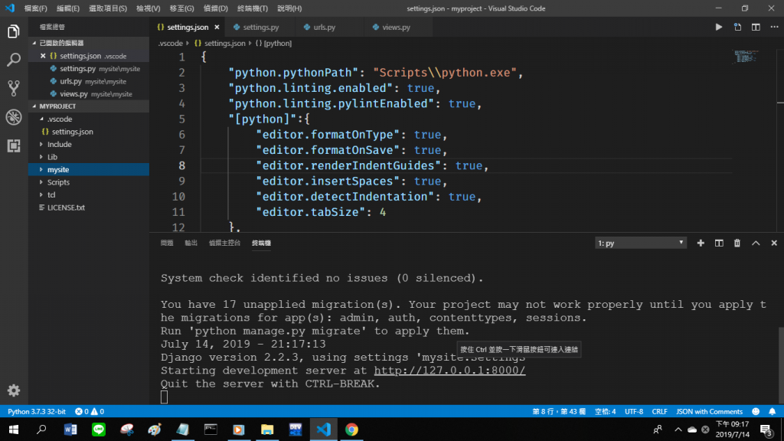This screenshot has height=441, width=784.
Task: Expand the Include folder
Action: pos(41,144)
